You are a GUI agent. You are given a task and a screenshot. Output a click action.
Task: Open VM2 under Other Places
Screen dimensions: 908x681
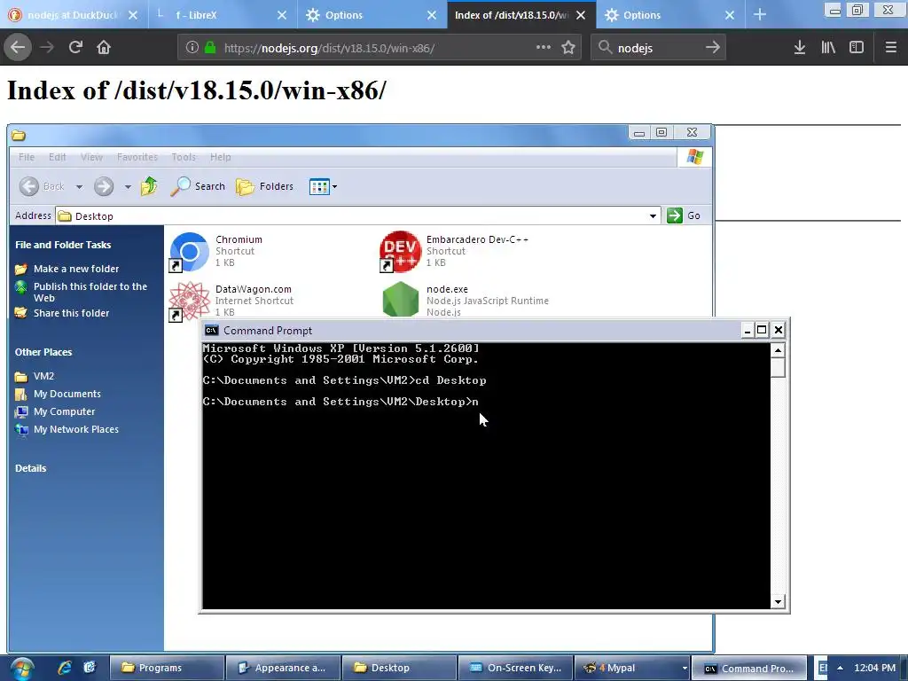pos(43,376)
